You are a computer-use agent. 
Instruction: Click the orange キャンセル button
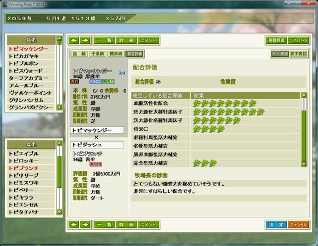click(x=298, y=225)
